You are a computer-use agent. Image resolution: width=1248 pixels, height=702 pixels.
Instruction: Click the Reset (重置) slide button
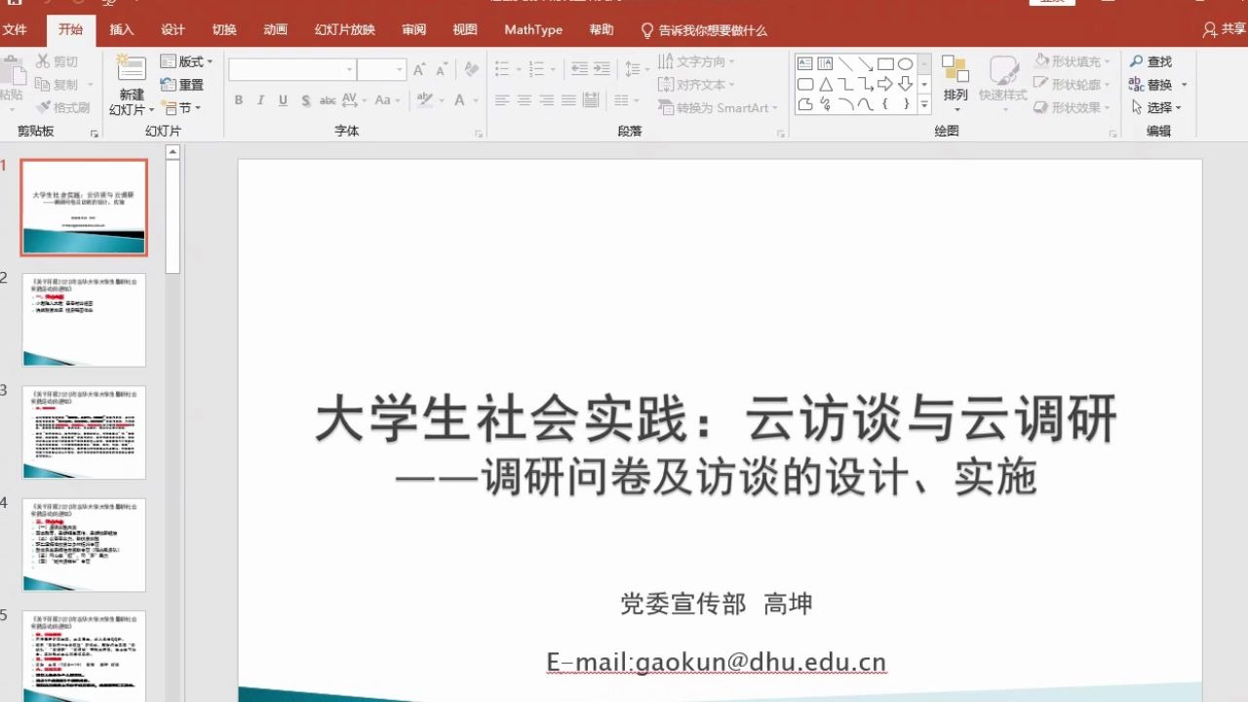[182, 85]
